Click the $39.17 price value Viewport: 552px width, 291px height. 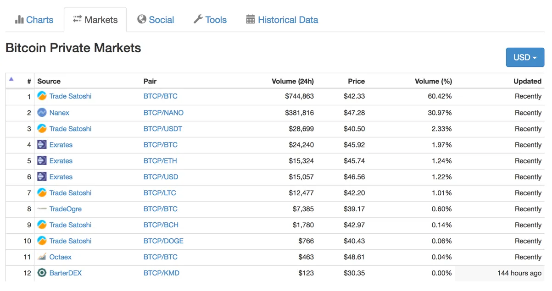[354, 209]
